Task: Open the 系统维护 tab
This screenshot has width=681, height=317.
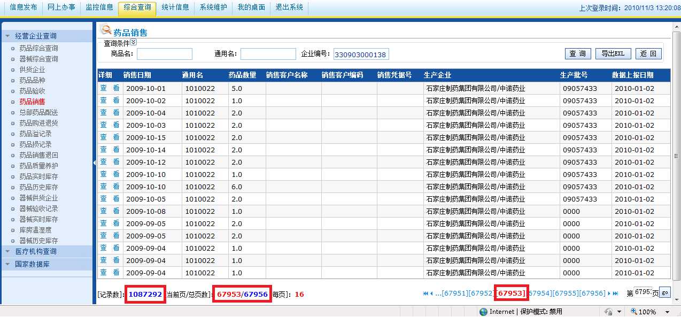Action: [213, 7]
